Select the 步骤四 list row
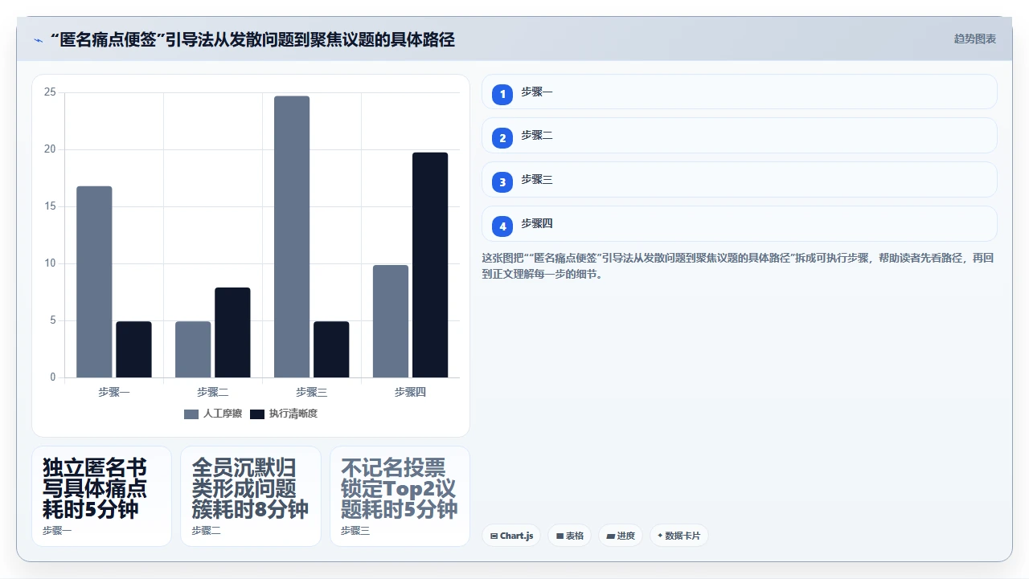 (x=740, y=224)
